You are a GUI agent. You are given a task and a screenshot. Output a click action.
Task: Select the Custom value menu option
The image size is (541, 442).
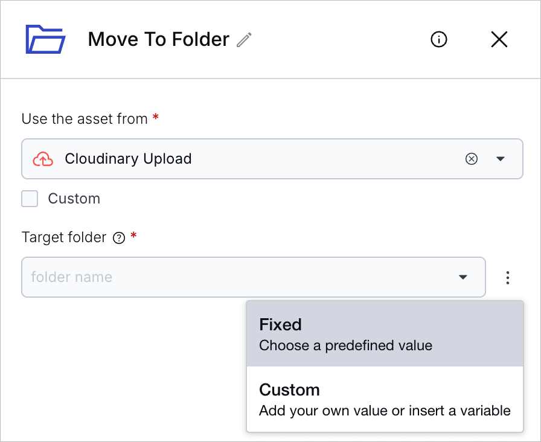[385, 399]
